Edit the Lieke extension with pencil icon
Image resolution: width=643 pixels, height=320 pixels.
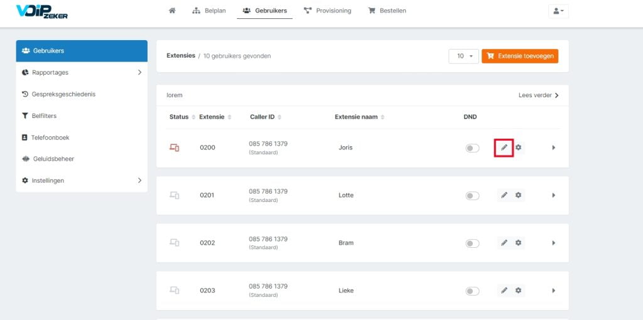point(504,291)
